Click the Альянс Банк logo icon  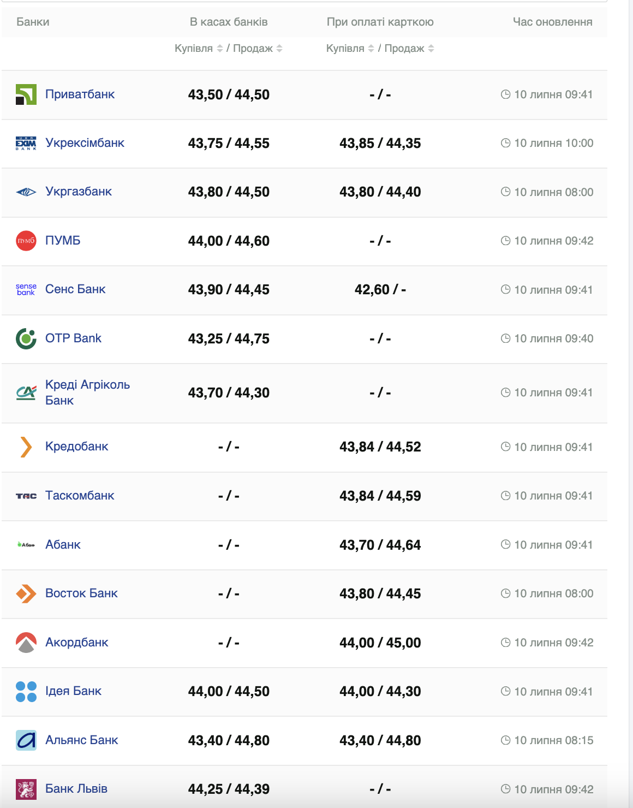click(26, 740)
